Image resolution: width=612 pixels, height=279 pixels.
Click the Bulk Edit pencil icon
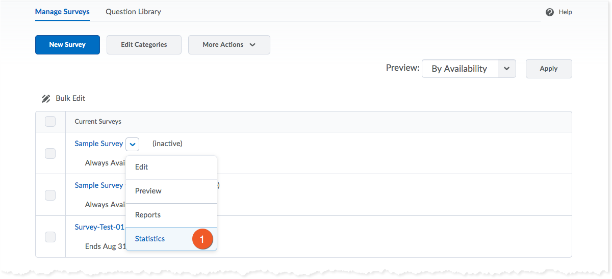click(46, 98)
